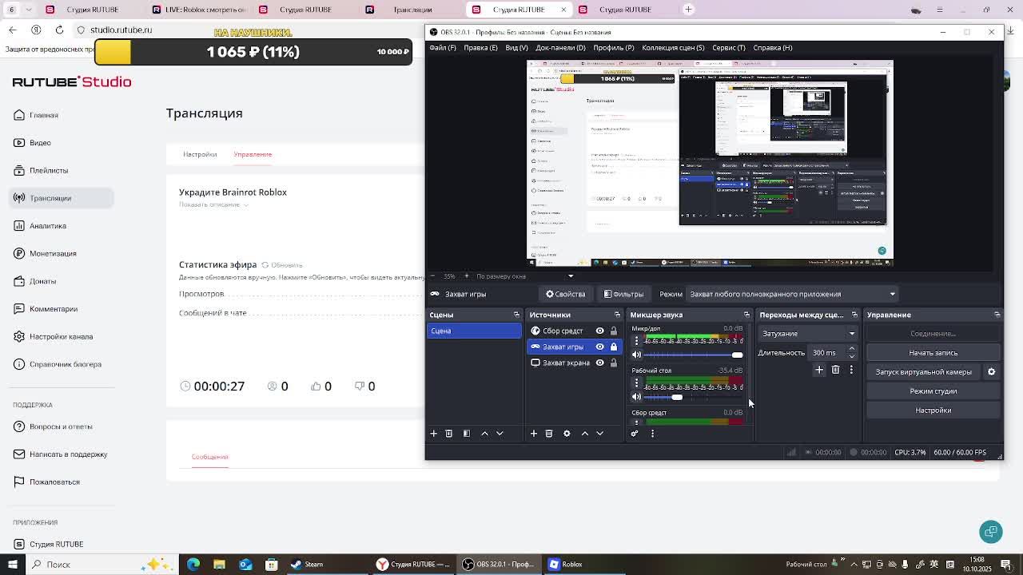The width and height of the screenshot is (1023, 575).
Task: Open Док-панели menu in OBS
Action: 560,48
